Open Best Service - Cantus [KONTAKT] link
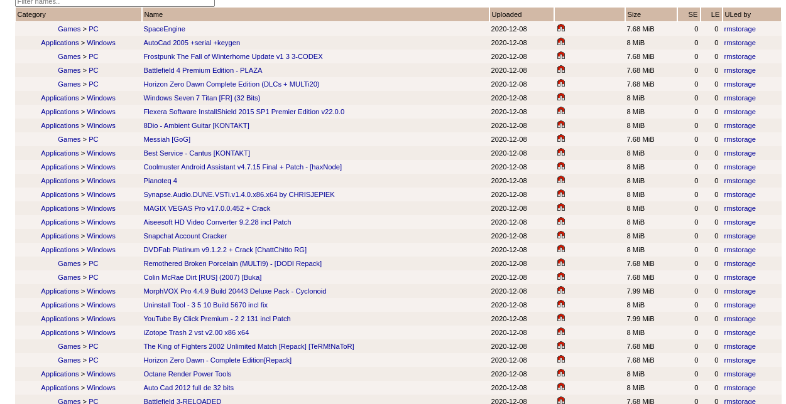Viewport: 786px width, 404px height. pos(197,153)
